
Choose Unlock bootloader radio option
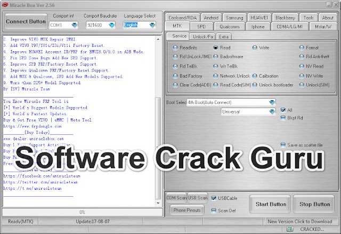255,85
